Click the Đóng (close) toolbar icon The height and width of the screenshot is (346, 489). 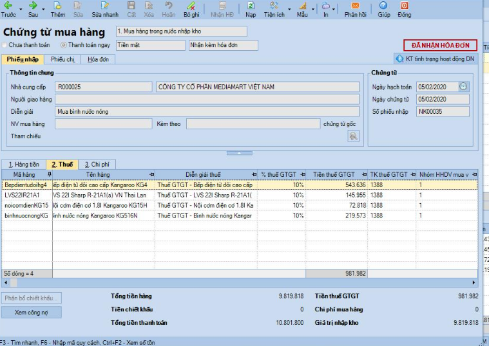(404, 5)
